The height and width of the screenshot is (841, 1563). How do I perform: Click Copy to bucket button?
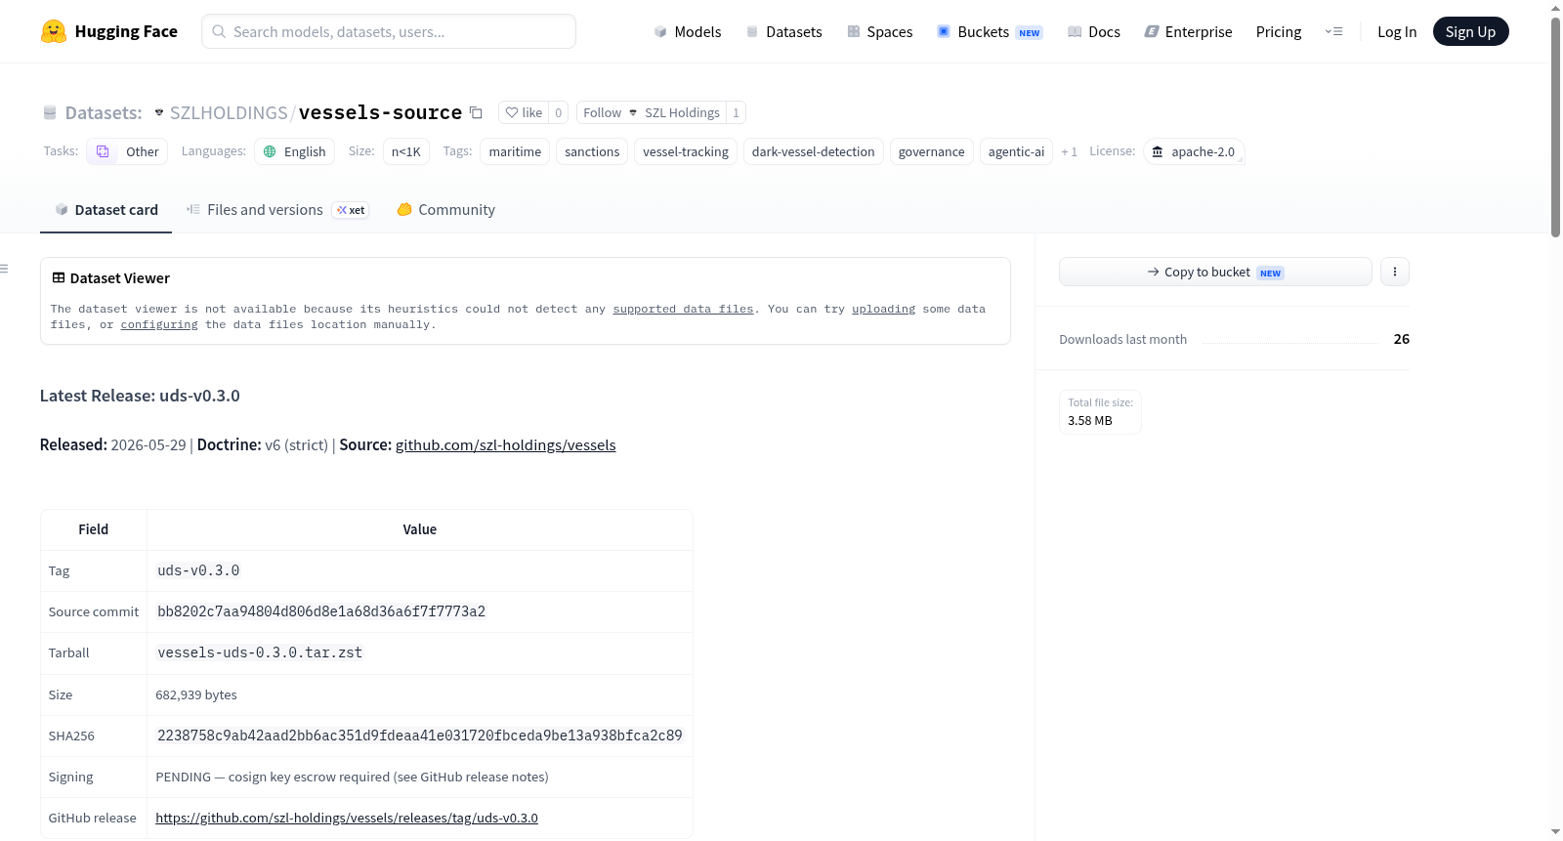(1215, 272)
